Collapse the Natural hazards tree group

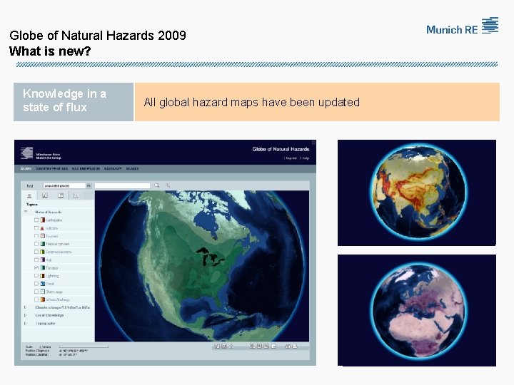(26, 212)
